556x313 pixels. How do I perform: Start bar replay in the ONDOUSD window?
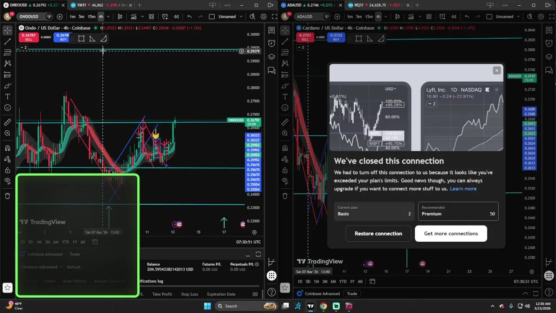(x=176, y=17)
